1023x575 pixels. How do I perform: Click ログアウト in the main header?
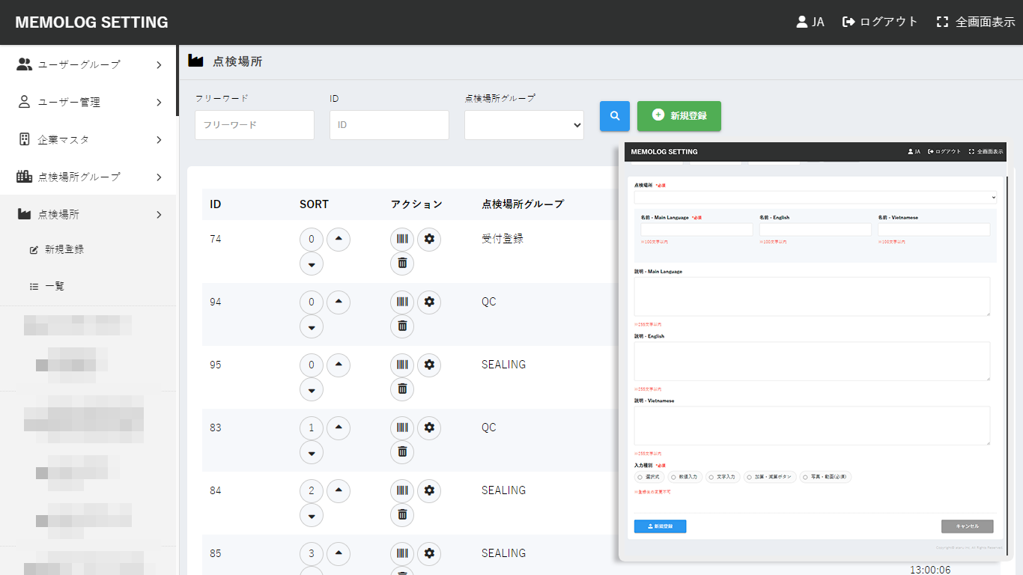(x=880, y=22)
